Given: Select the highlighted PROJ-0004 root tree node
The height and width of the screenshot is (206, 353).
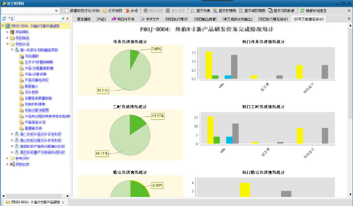Looking at the screenshot, I should coord(36,26).
